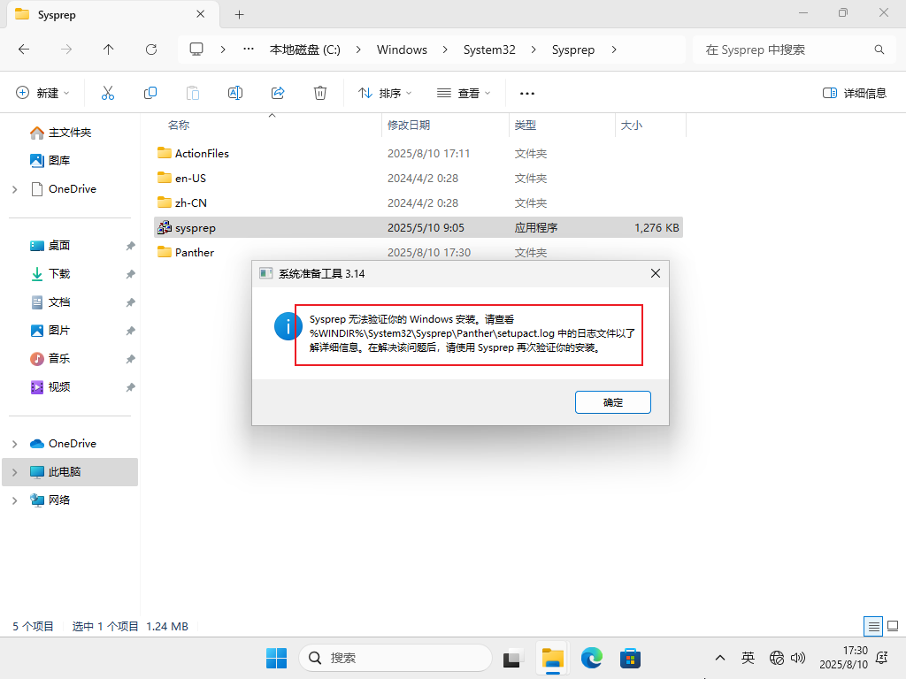Click the 英 input language indicator

point(748,658)
